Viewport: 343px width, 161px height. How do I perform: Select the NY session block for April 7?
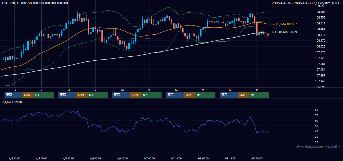point(205,95)
